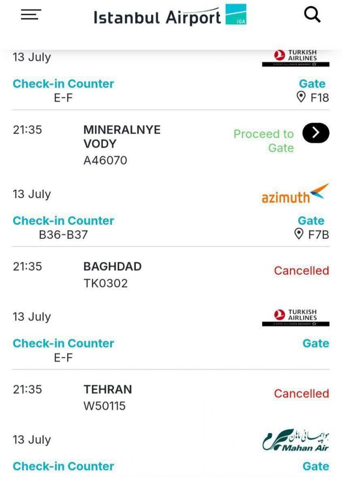The image size is (342, 477).
Task: Open Mineralnye Vody flight details arrow
Action: (x=316, y=133)
